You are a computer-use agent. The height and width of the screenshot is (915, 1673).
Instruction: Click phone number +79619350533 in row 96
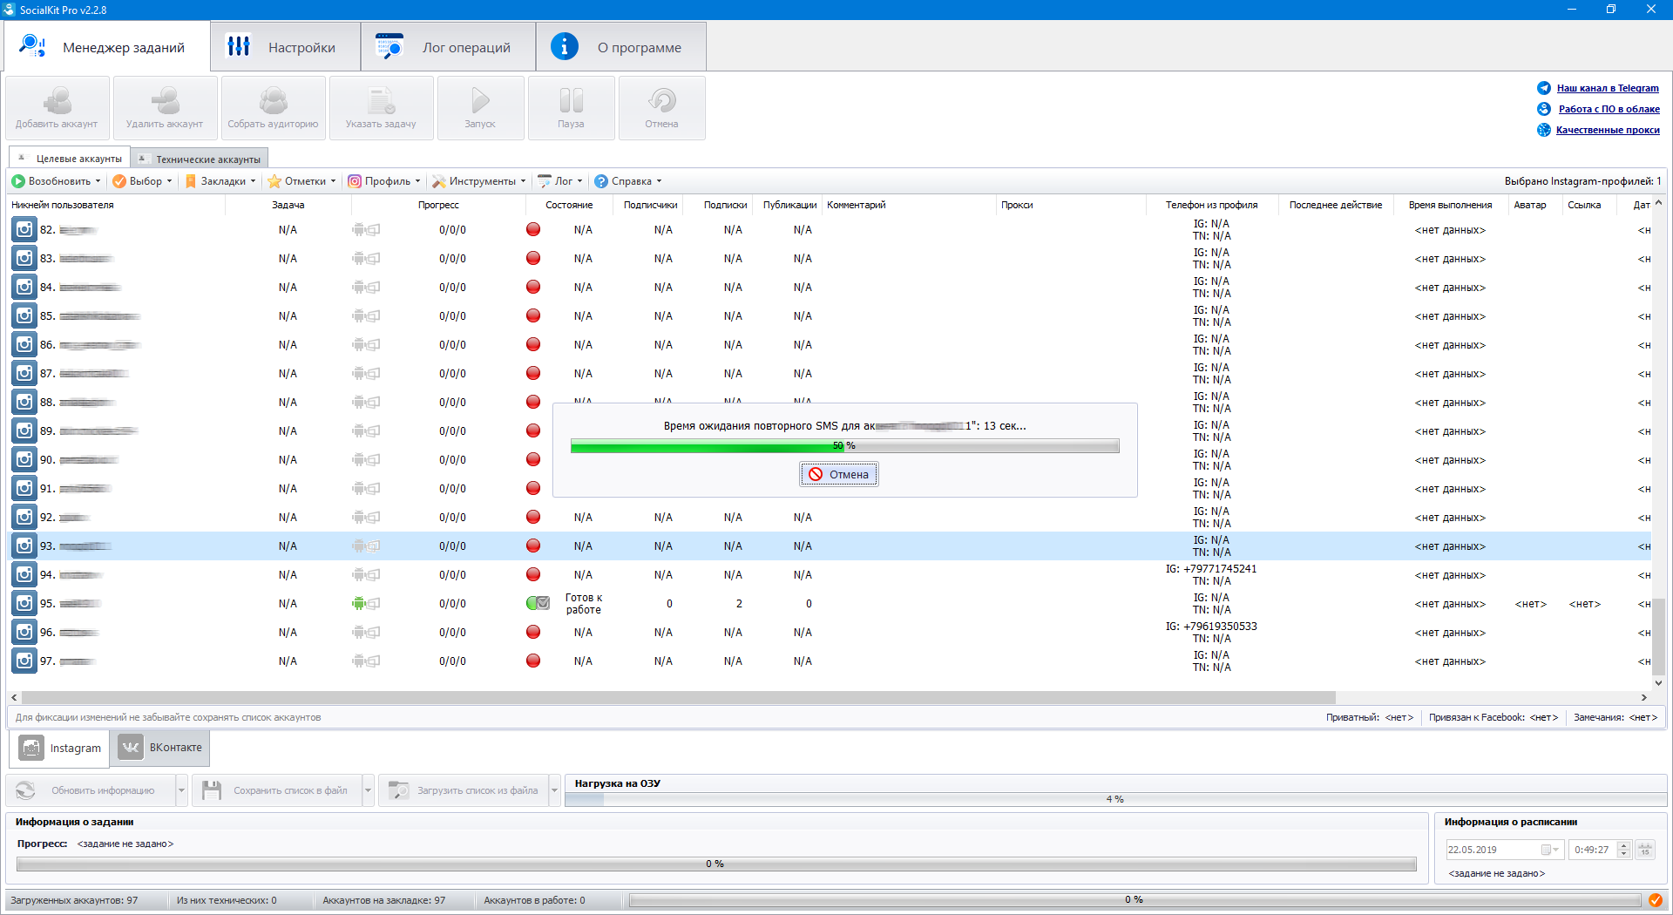coord(1220,627)
